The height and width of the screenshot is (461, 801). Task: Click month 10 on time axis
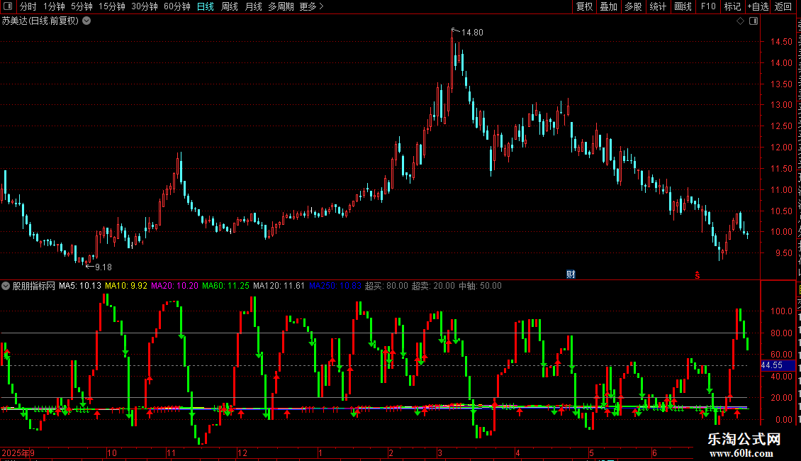coord(112,452)
